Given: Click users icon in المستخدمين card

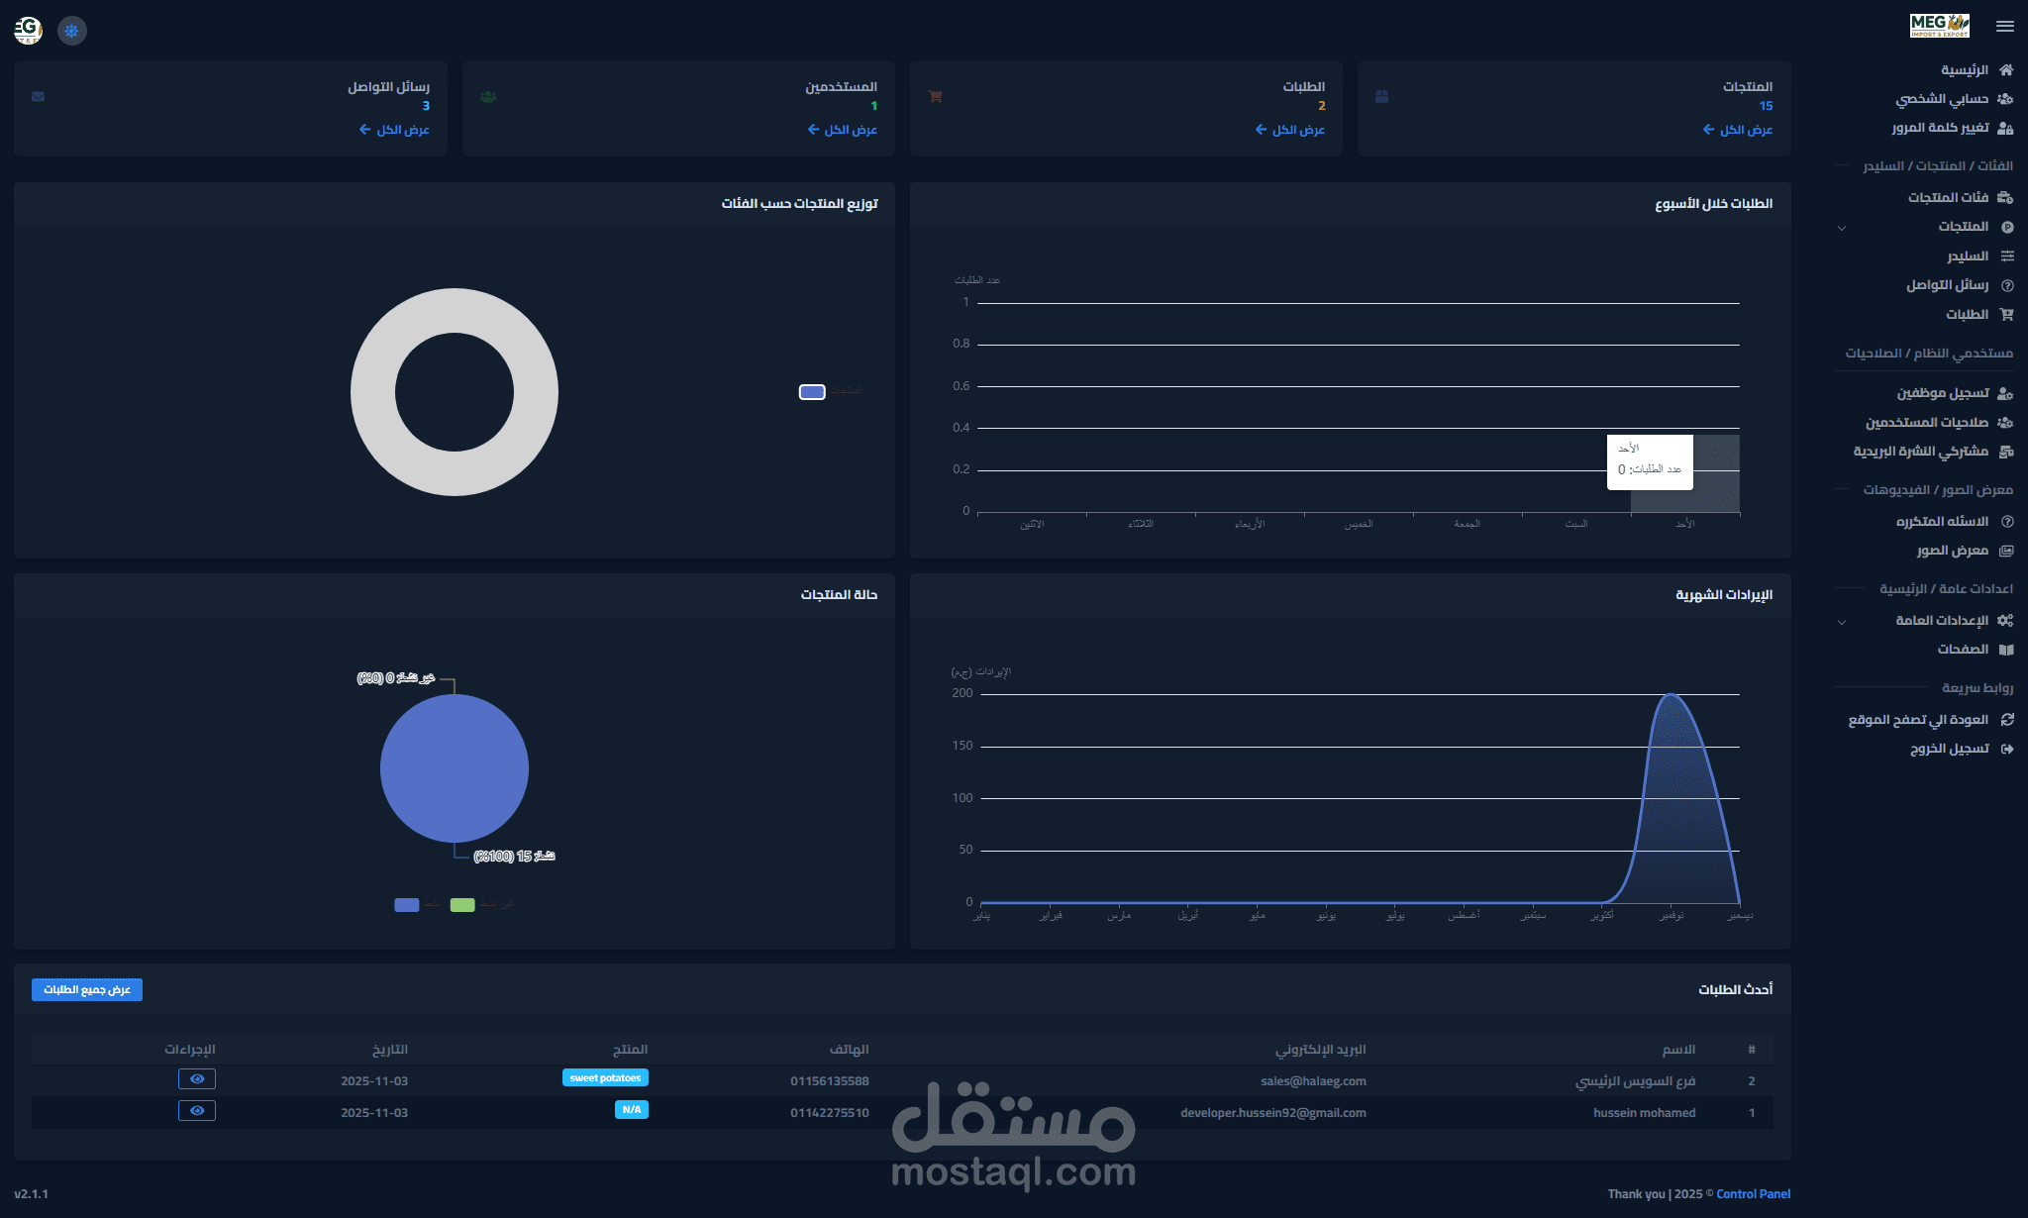Looking at the screenshot, I should [487, 97].
